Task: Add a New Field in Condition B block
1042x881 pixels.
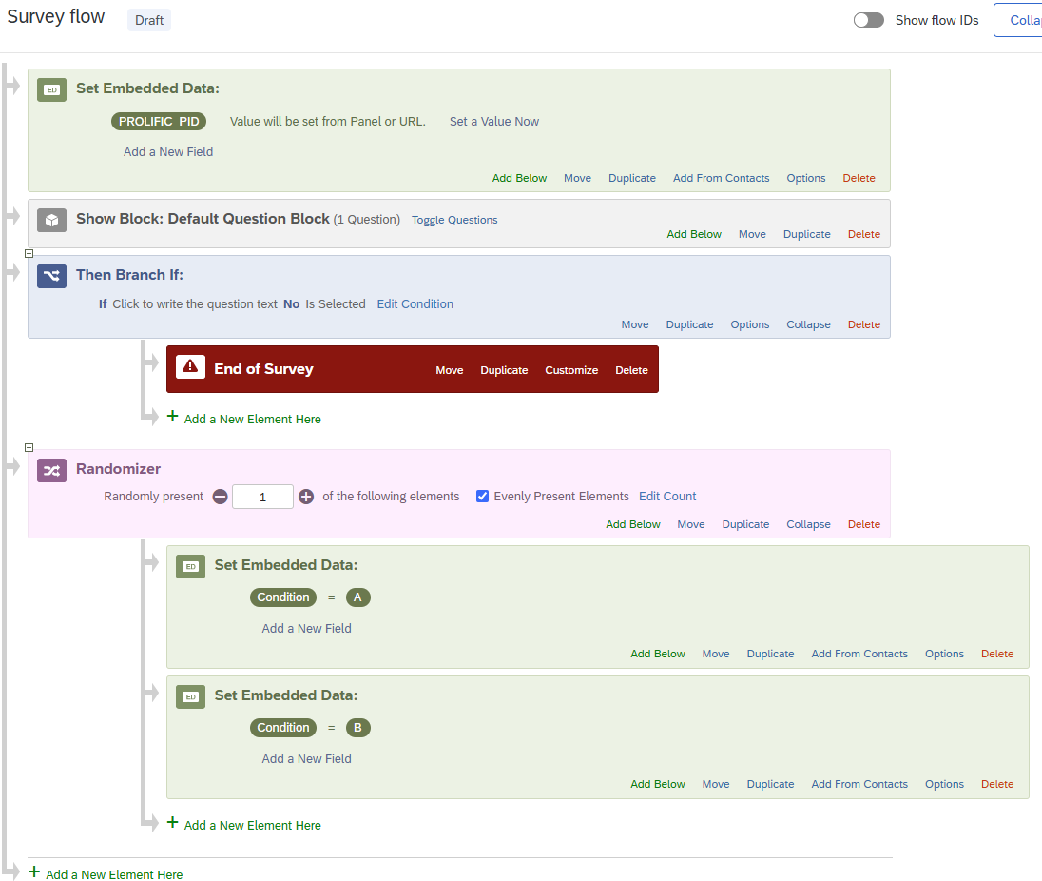Action: tap(306, 758)
